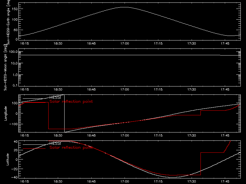Viewport: 246px width, 184px height.
Task: Click 17:45 time label under Latitude plot
Action: pyautogui.click(x=225, y=182)
